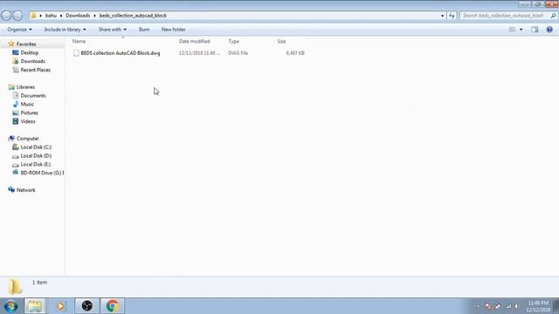Select Libraries in the navigation pane

(25, 87)
